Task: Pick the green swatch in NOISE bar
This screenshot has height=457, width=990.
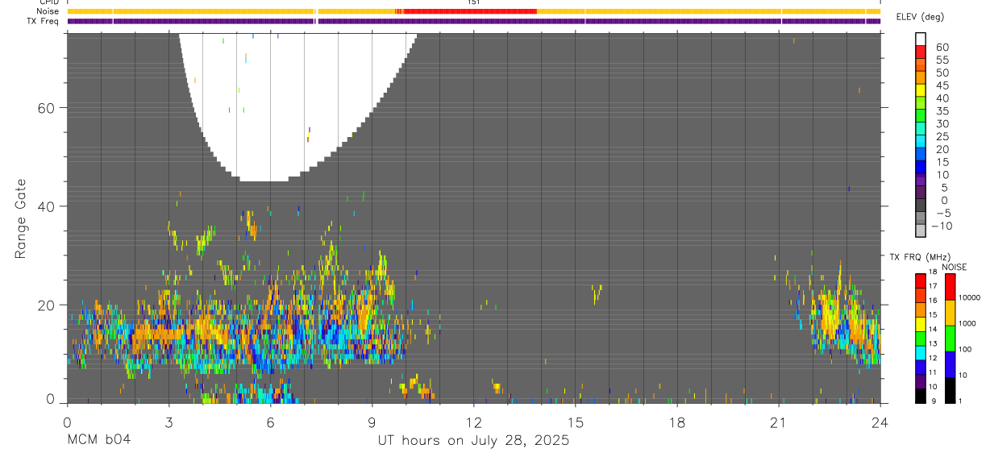Action: coord(951,339)
